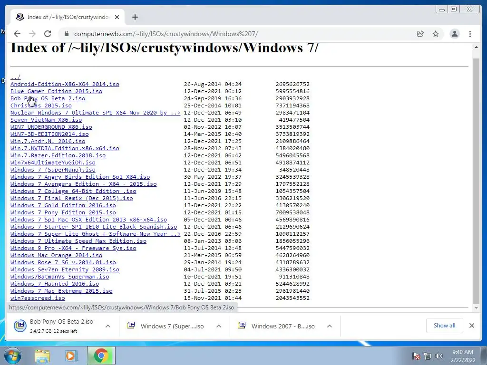This screenshot has width=487, height=365.
Task: Open the Chrome three-dot menu
Action: (x=470, y=34)
